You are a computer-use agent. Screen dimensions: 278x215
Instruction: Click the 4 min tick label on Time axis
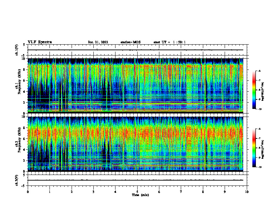tap(115, 192)
